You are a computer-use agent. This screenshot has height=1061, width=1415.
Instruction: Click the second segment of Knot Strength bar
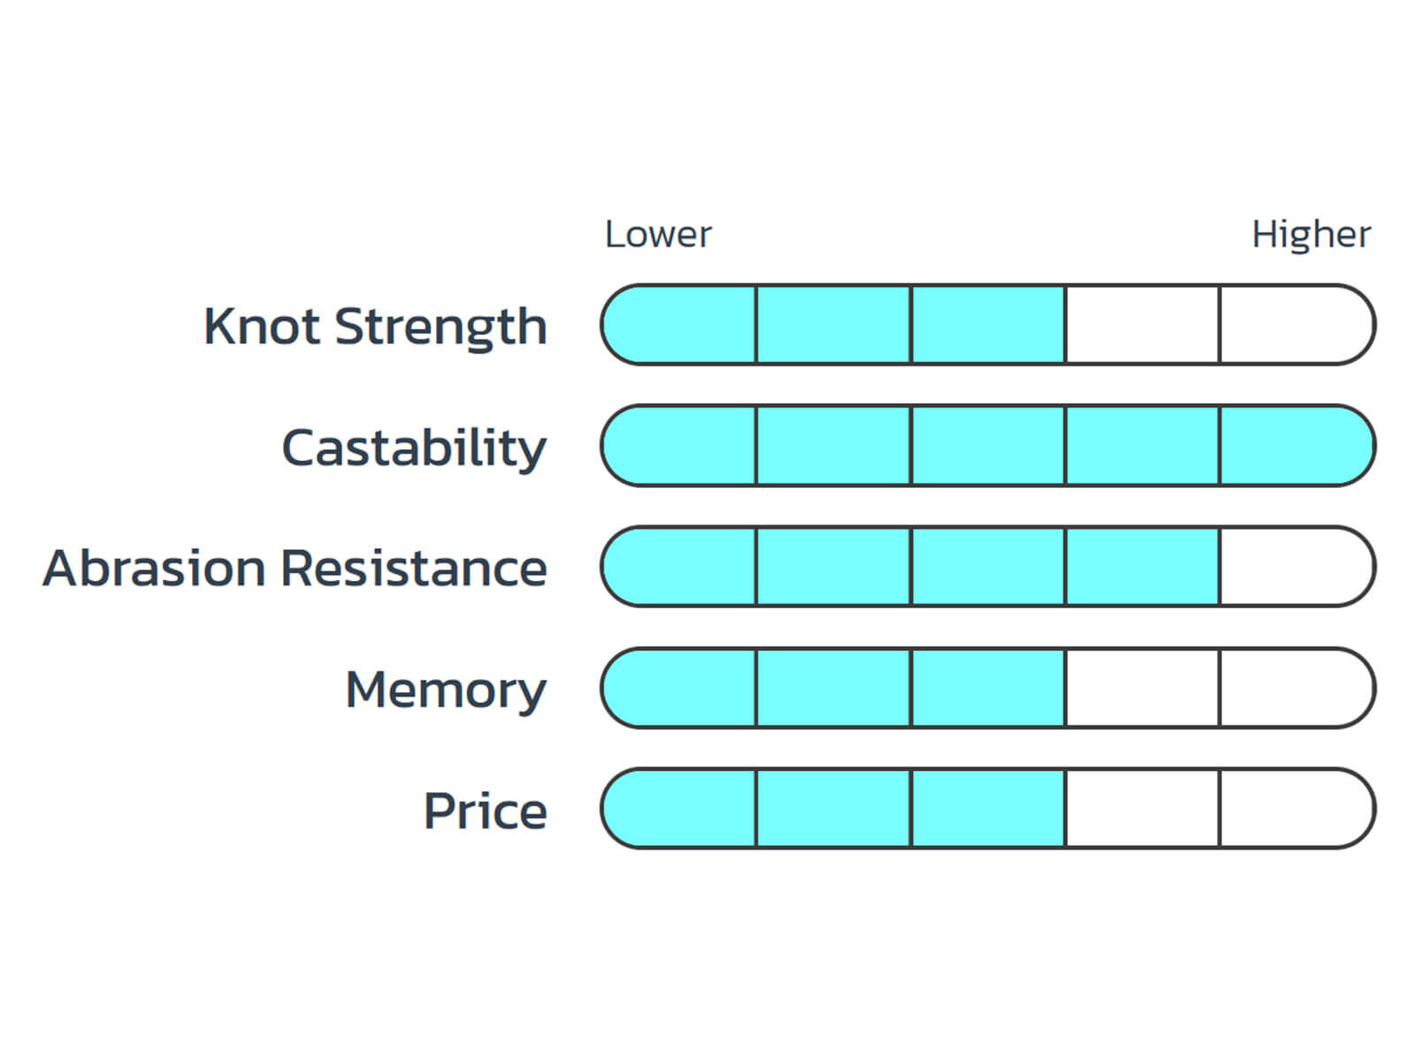coord(833,324)
